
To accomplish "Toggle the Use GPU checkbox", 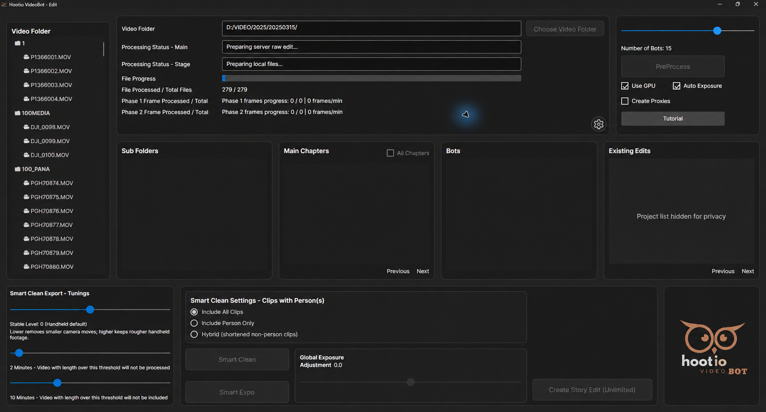I will [x=625, y=86].
